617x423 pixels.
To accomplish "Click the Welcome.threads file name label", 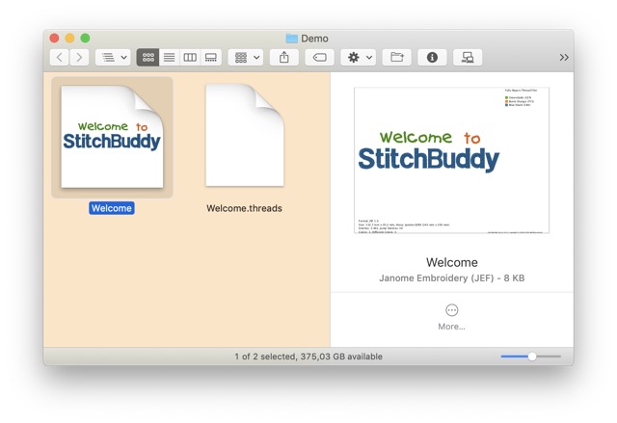I will [244, 208].
